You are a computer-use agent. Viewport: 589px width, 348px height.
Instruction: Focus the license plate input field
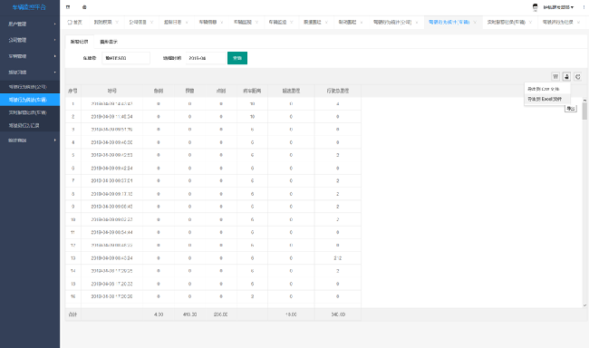tap(126, 58)
